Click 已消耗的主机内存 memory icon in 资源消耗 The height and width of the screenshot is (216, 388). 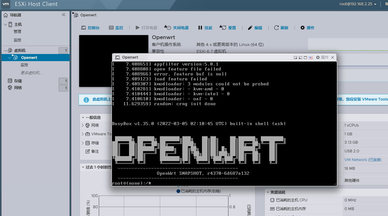[272, 209]
